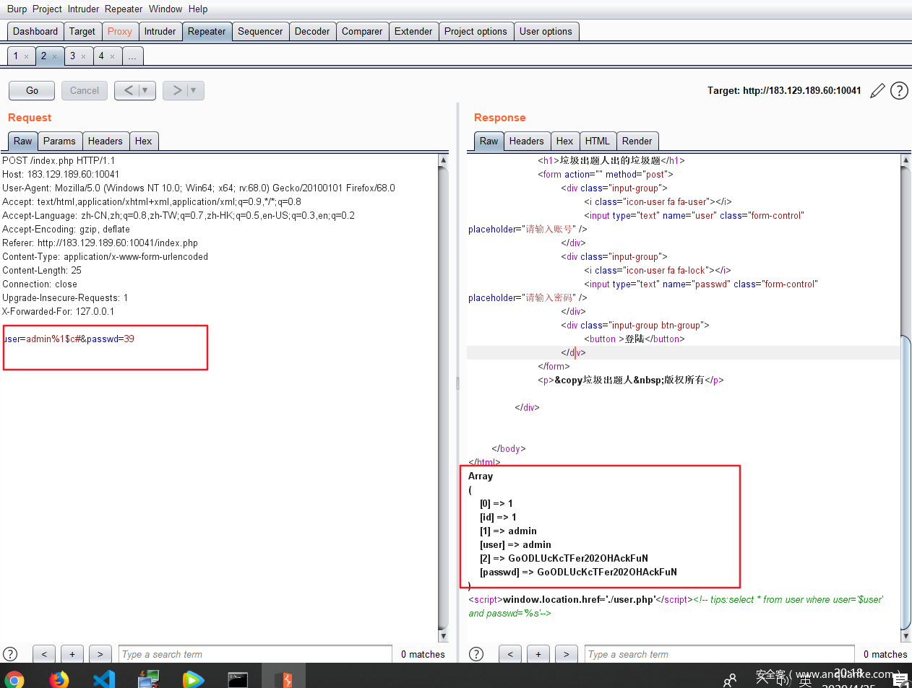Open the Repeater menu

coord(124,9)
